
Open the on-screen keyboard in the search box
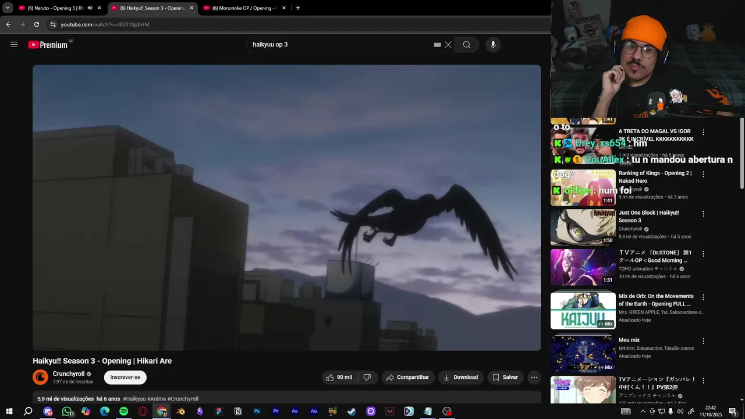point(437,45)
